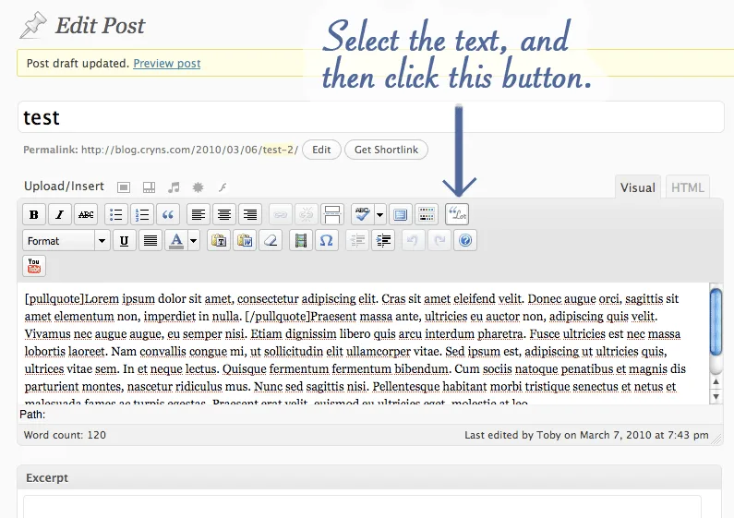Click the Remove formatting eraser icon
This screenshot has height=518, width=734.
click(x=271, y=241)
